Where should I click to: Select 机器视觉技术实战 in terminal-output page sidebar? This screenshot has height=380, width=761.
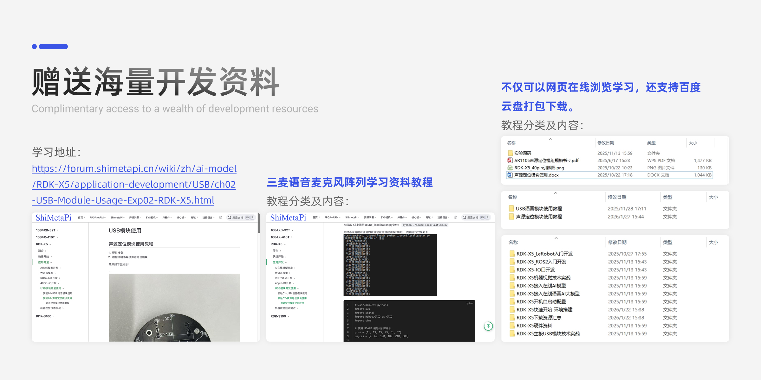click(x=286, y=308)
